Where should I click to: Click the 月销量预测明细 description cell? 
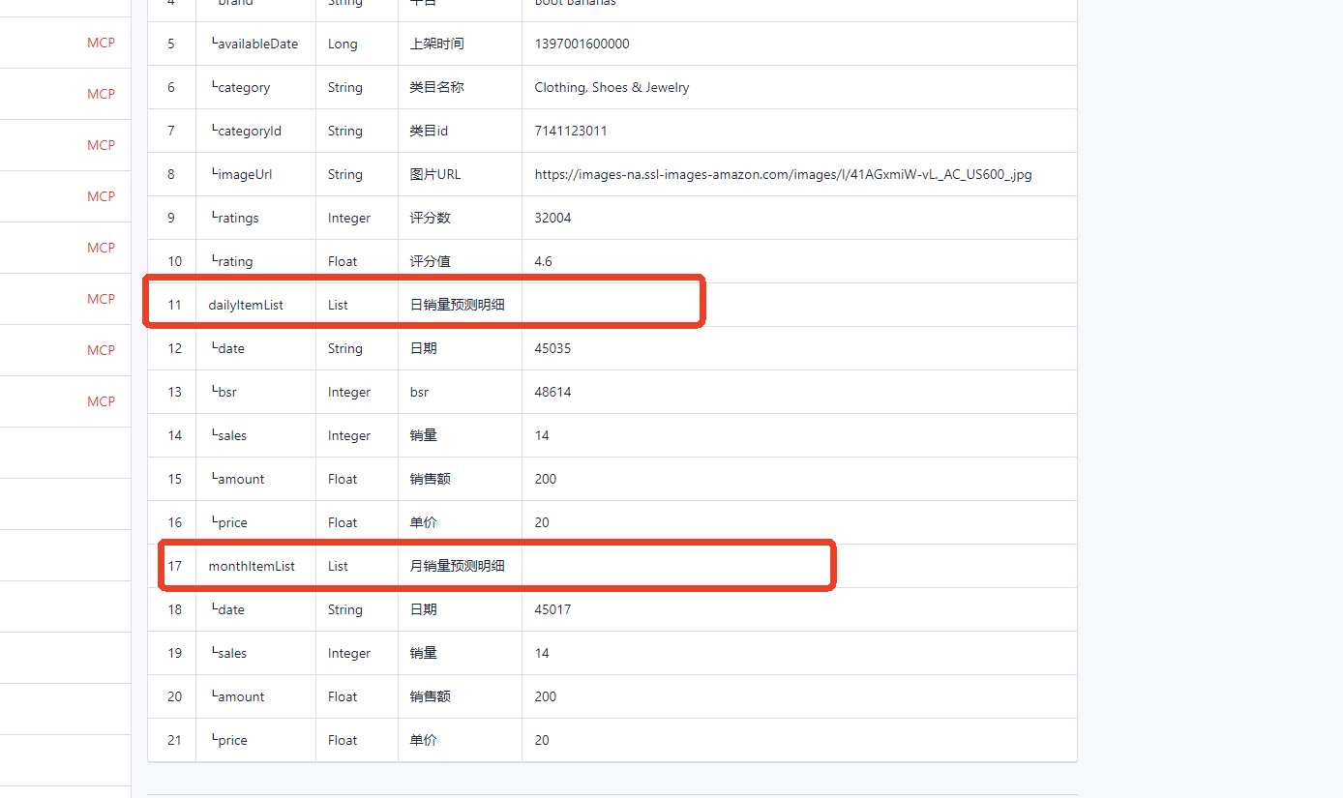click(x=458, y=566)
